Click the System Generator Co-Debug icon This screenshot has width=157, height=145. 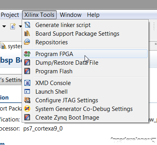click(27, 109)
